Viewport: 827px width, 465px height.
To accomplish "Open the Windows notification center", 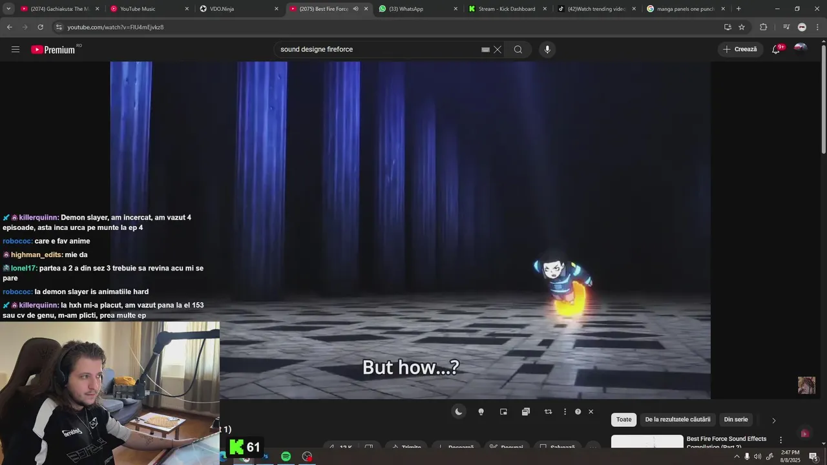I will pyautogui.click(x=813, y=457).
